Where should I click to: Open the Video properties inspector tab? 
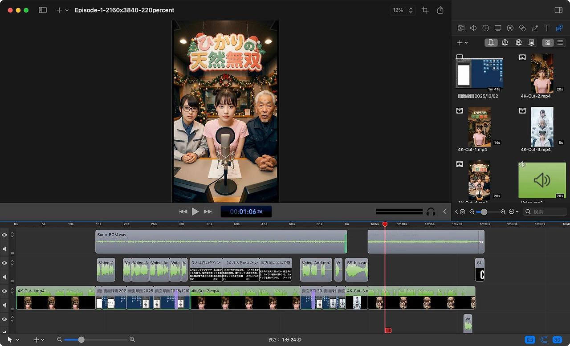click(461, 28)
